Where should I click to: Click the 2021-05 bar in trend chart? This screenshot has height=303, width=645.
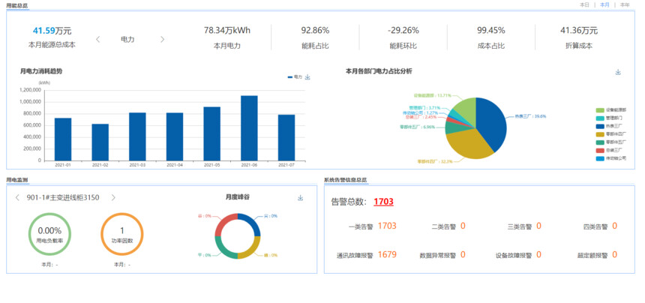[211, 133]
